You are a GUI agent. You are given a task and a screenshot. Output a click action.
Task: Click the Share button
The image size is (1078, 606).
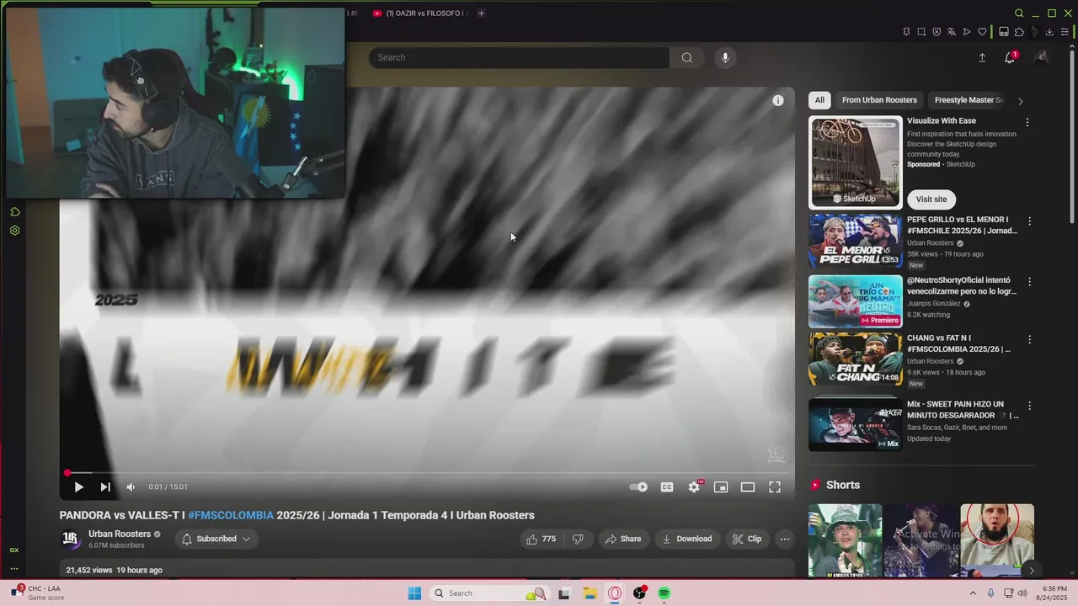point(623,539)
